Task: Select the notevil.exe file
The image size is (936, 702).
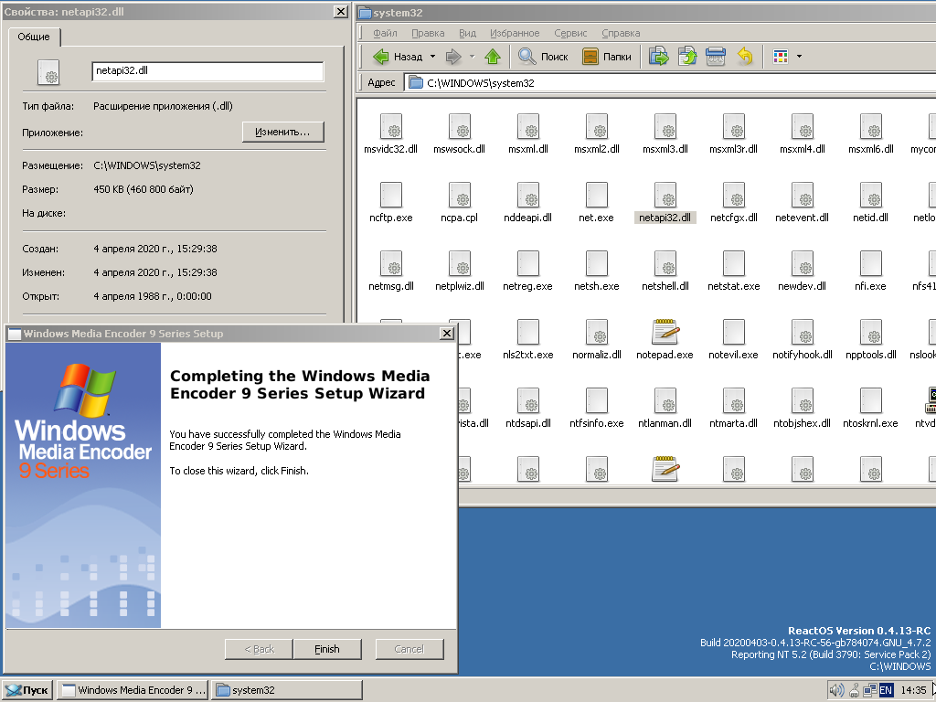Action: [734, 340]
